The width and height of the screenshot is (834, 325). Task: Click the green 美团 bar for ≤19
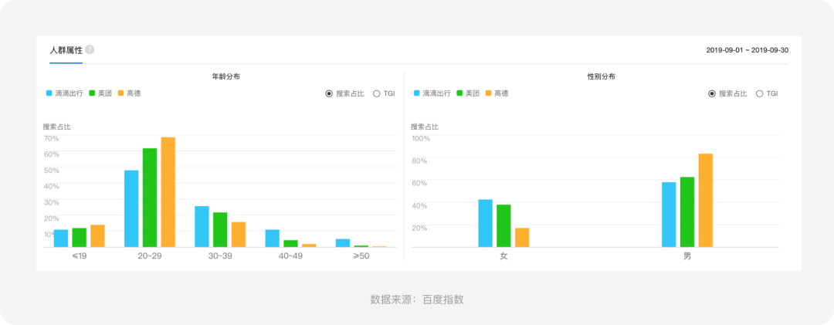[x=80, y=238]
